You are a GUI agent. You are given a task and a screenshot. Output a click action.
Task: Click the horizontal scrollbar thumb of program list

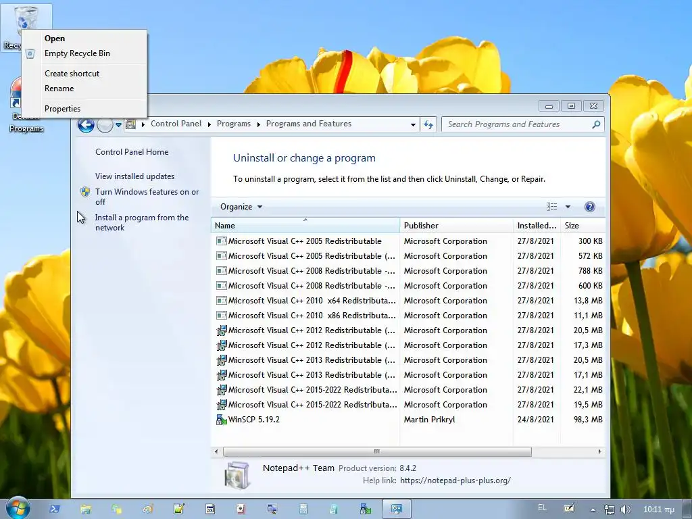point(377,451)
